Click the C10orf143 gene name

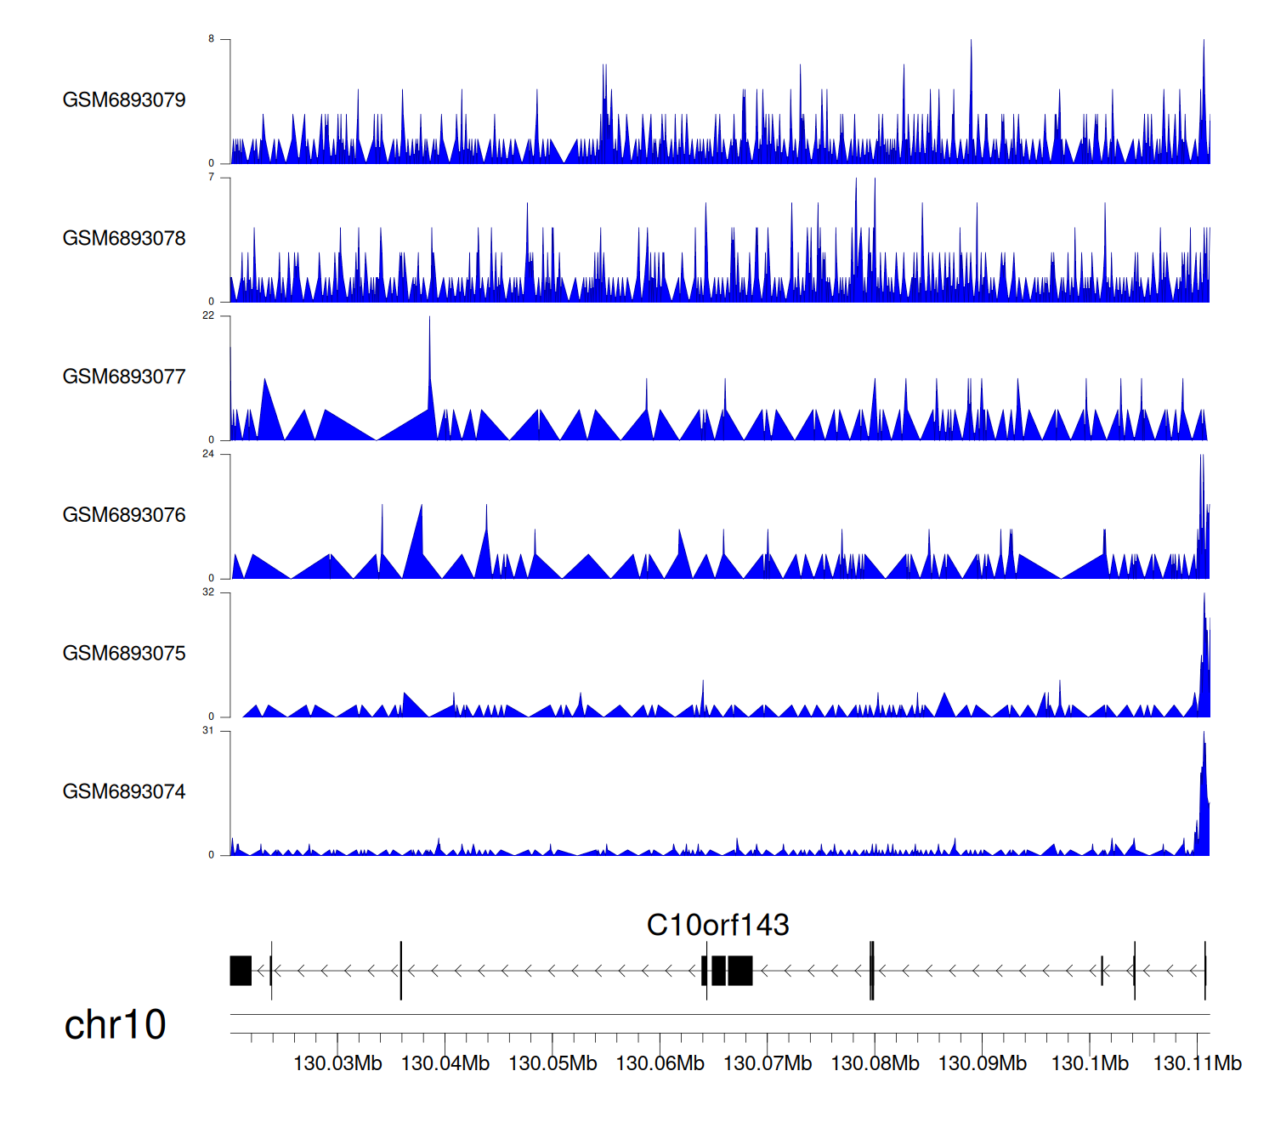pos(717,925)
